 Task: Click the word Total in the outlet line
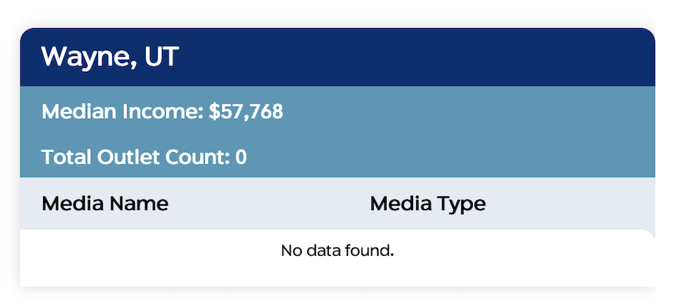point(67,157)
